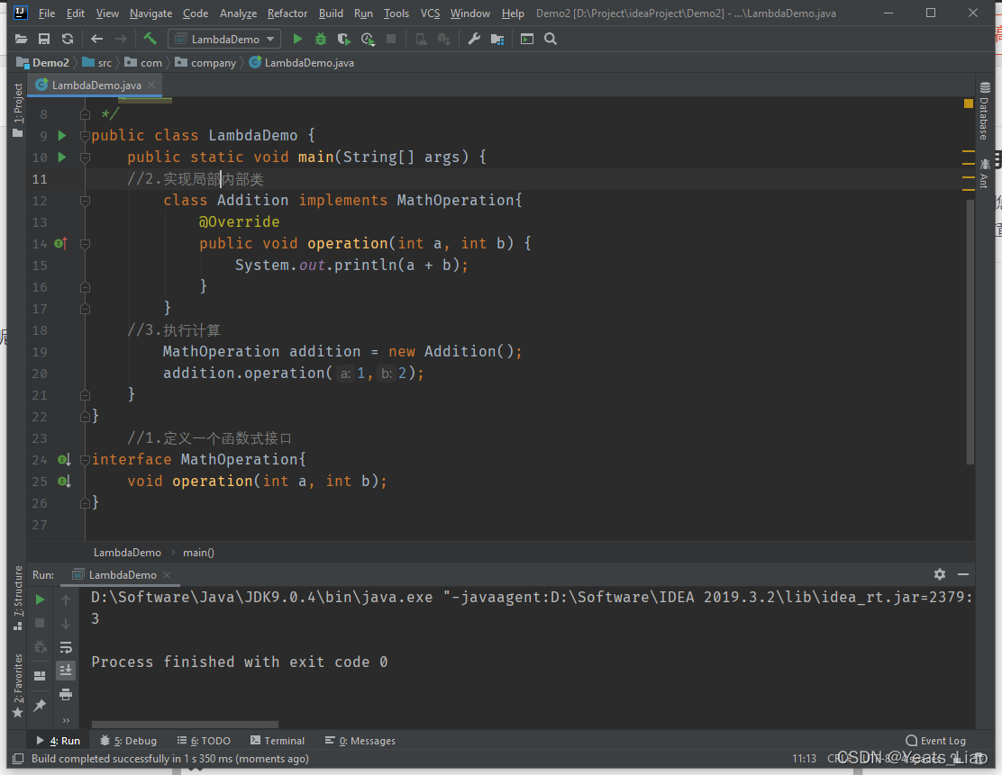Rerun LambdaDemo from Run panel play icon
Image resolution: width=1002 pixels, height=775 pixels.
tap(40, 599)
